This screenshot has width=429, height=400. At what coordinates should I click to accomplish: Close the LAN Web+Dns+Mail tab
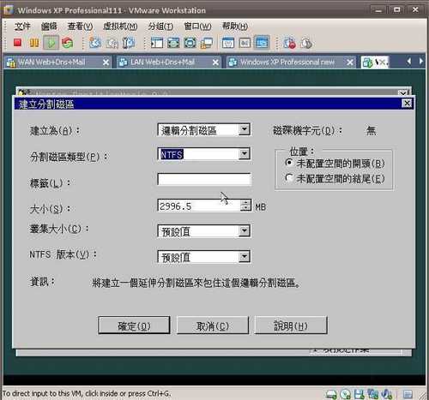click(x=215, y=63)
